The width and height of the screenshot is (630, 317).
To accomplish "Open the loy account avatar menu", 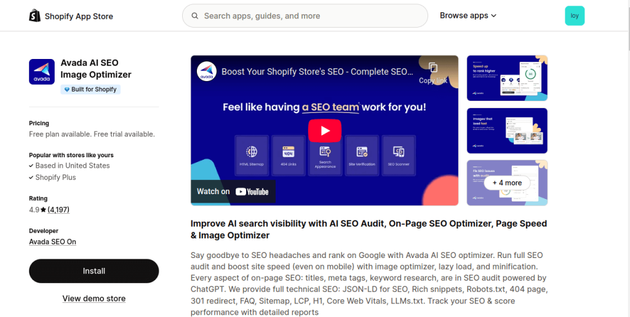I will (575, 15).
